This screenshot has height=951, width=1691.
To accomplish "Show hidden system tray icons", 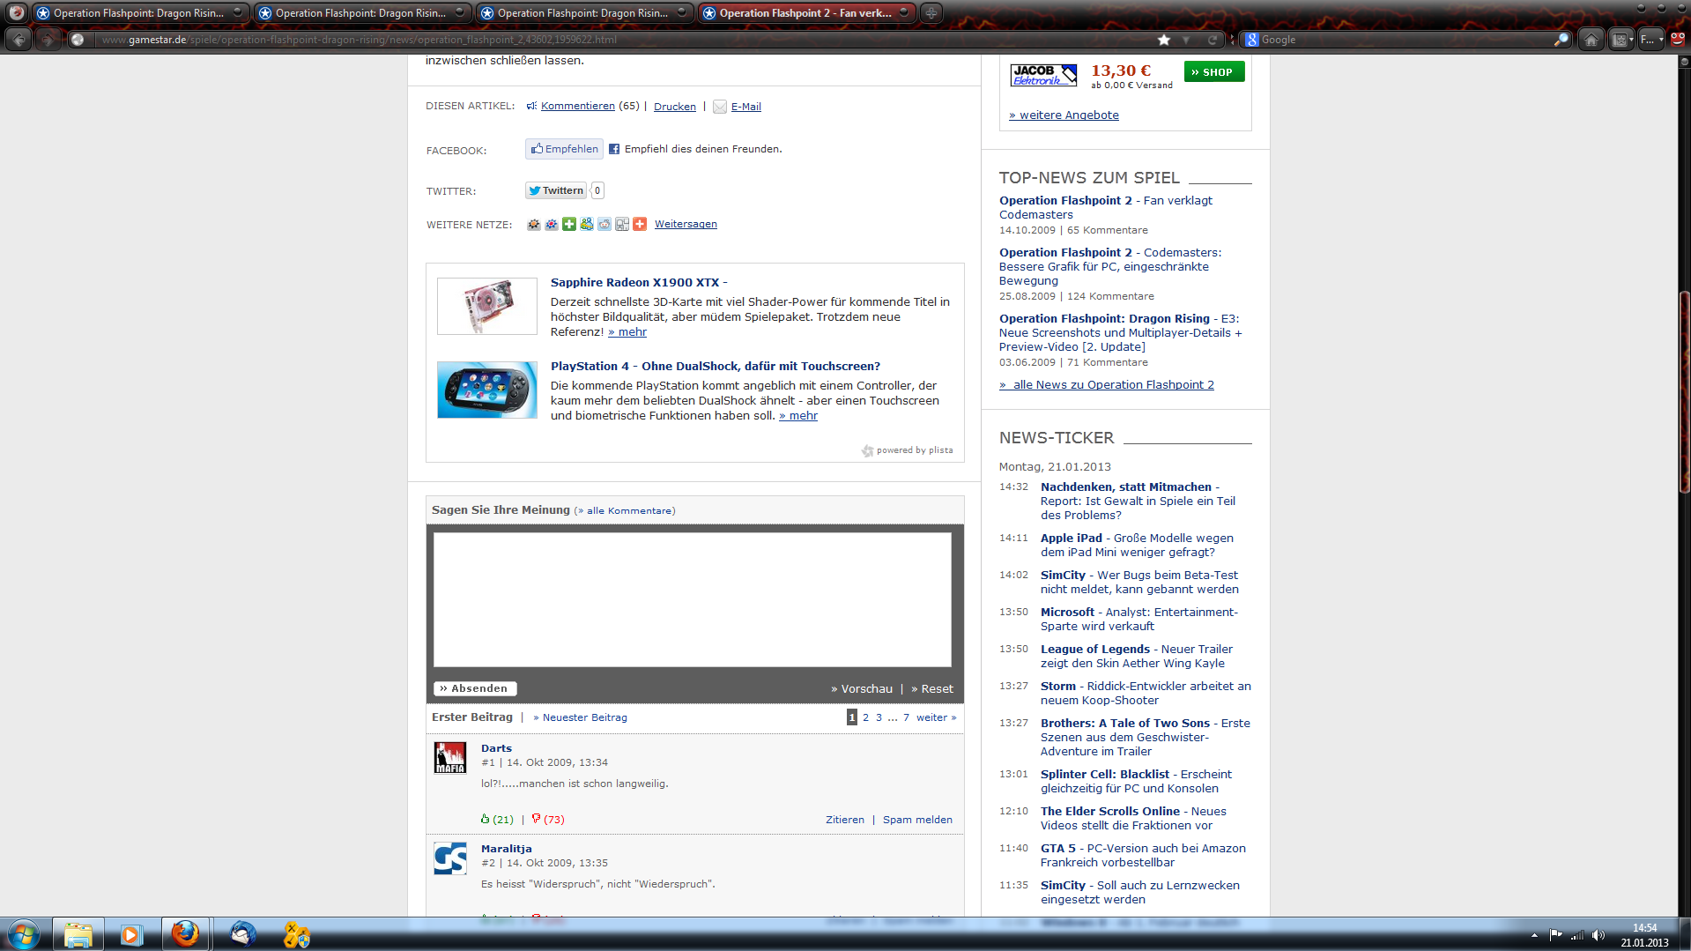I will point(1534,935).
